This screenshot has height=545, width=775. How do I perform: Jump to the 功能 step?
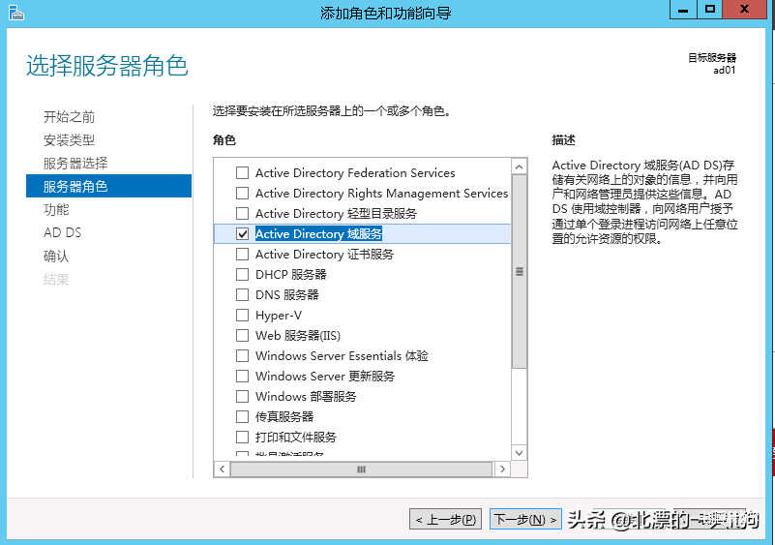pyautogui.click(x=56, y=210)
